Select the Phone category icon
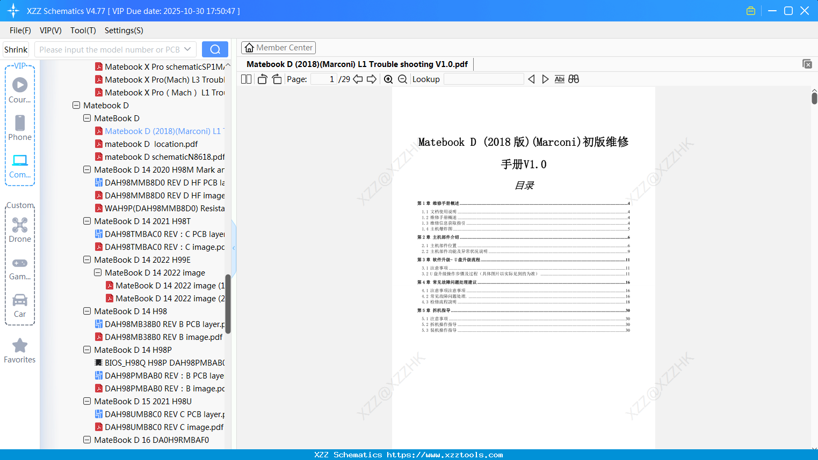The width and height of the screenshot is (818, 460). coord(20,128)
